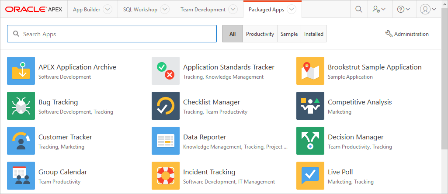448x194 pixels.
Task: Click the search magnifier in the header
Action: tap(359, 9)
